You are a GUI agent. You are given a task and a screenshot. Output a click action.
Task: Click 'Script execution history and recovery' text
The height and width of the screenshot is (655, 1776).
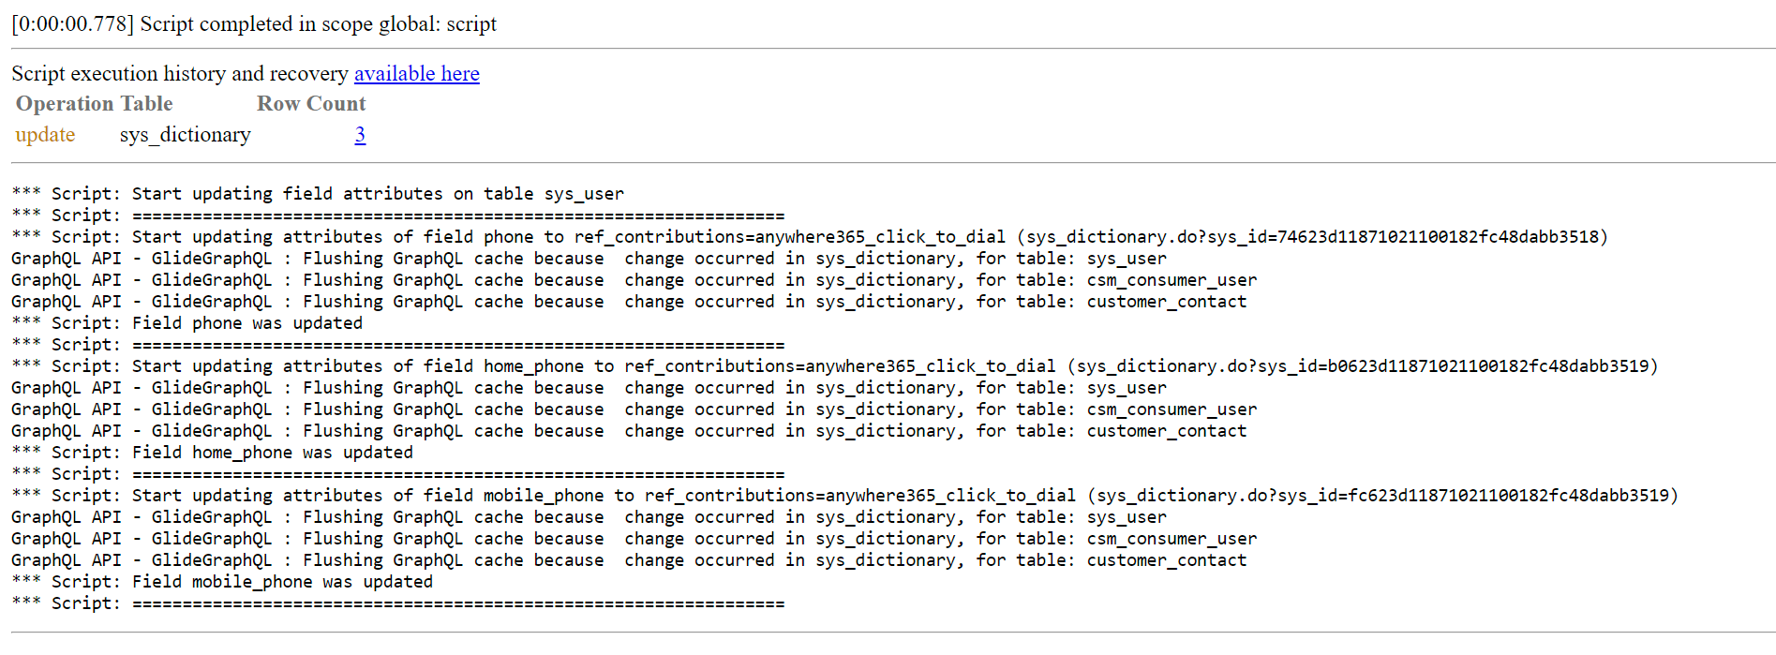tap(180, 73)
